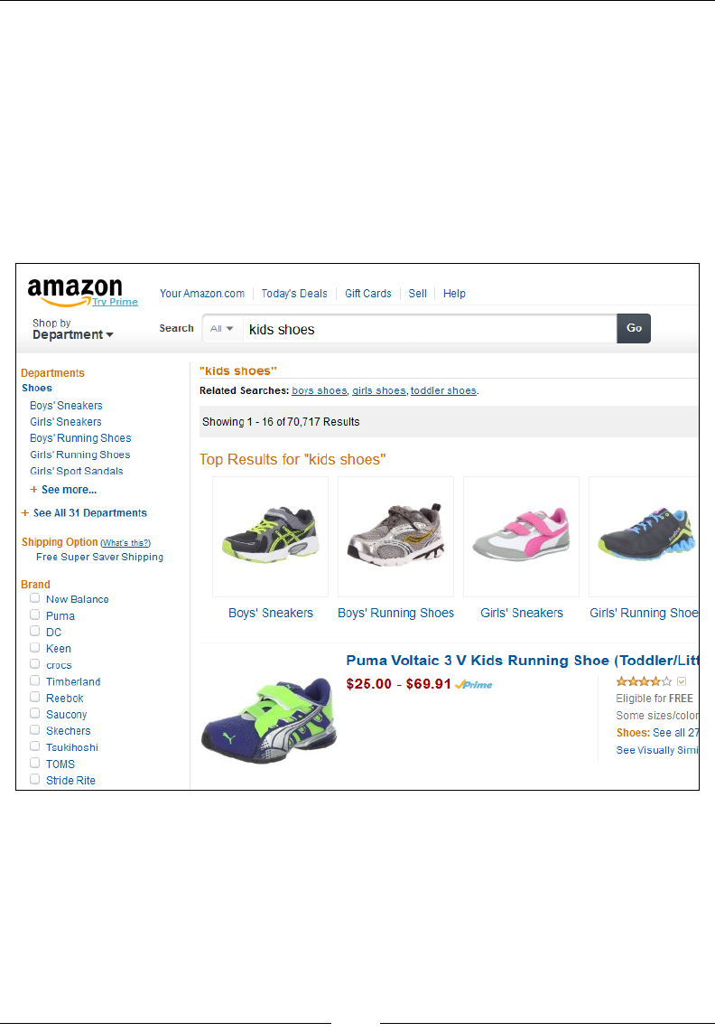Screen dimensions: 715x1032
Task: Click the plus icon beside See more
Action: pyautogui.click(x=33, y=490)
